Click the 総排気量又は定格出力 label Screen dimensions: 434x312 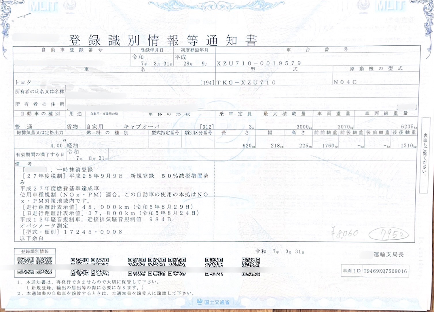[40, 133]
